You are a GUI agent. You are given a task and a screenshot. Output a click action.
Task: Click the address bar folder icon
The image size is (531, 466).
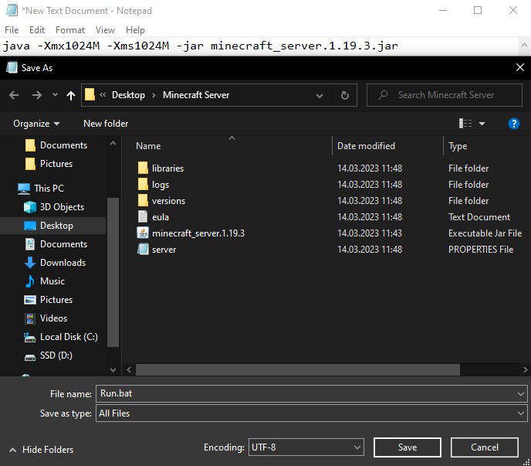pyautogui.click(x=90, y=94)
